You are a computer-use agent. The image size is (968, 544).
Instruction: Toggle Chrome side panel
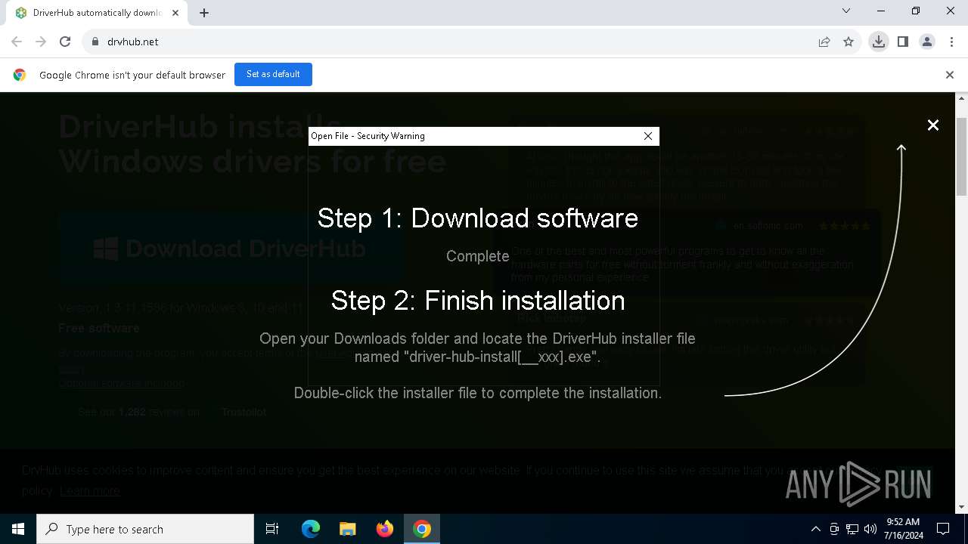tap(903, 42)
